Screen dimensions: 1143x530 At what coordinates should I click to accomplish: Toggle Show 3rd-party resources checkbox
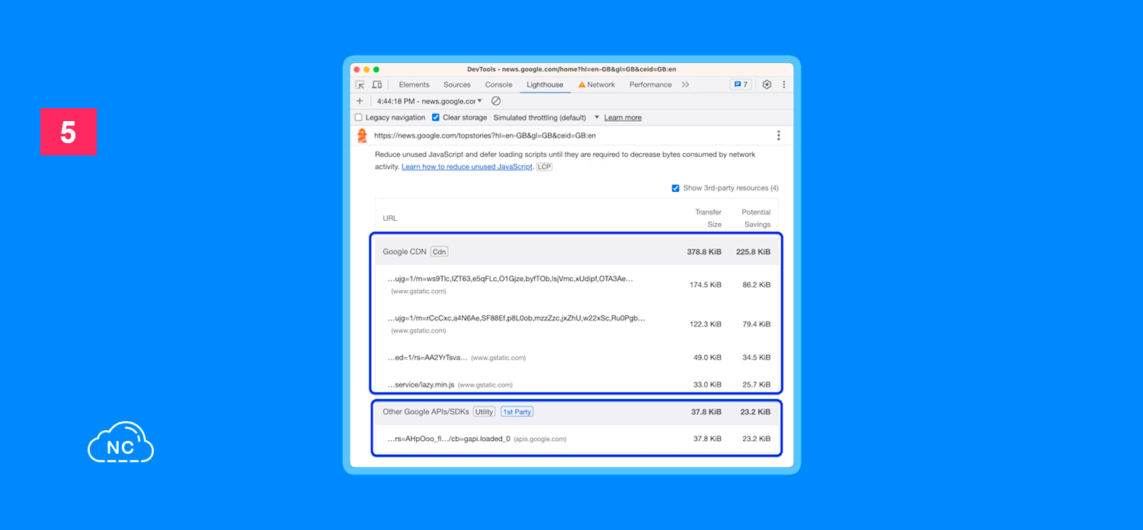[x=675, y=188]
